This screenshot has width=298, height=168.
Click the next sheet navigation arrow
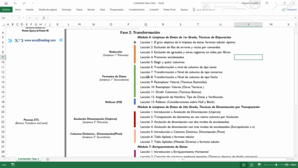tap(9, 159)
